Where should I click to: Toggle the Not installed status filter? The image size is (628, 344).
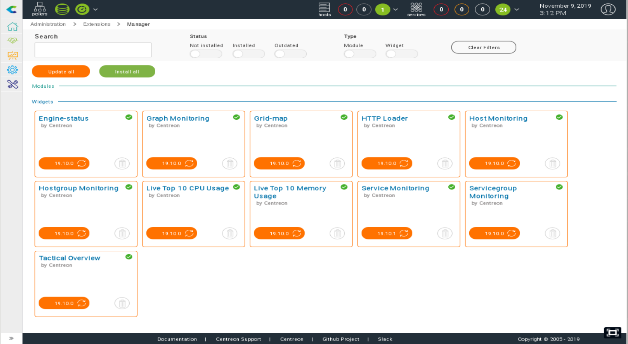[206, 54]
